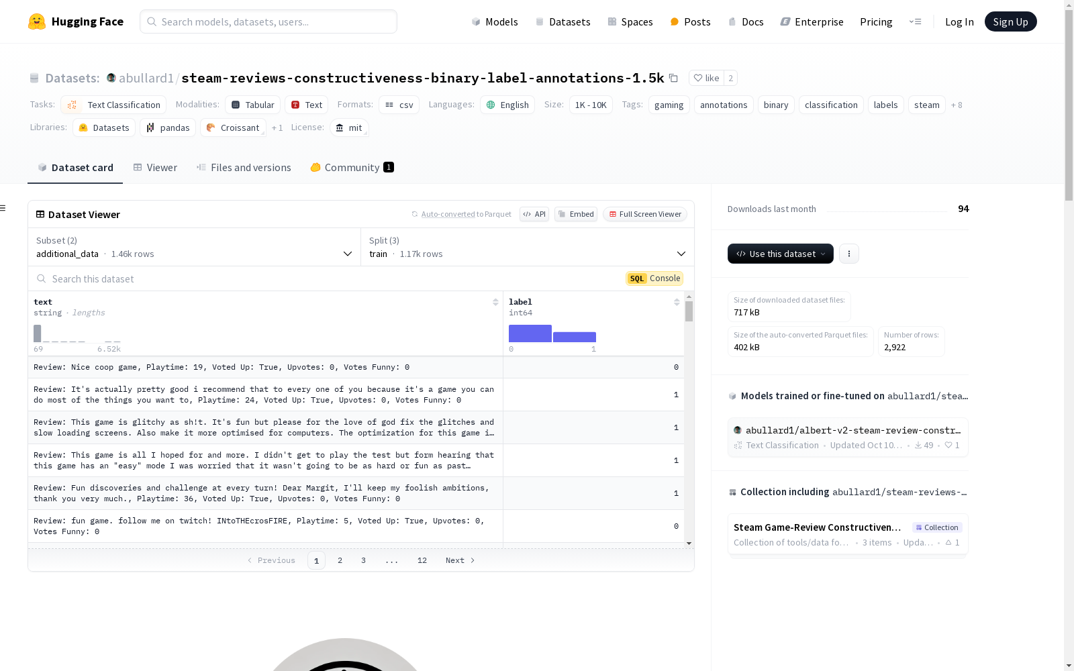Click the gaming tag
Screen dimensions: 1074x671
pos(669,105)
